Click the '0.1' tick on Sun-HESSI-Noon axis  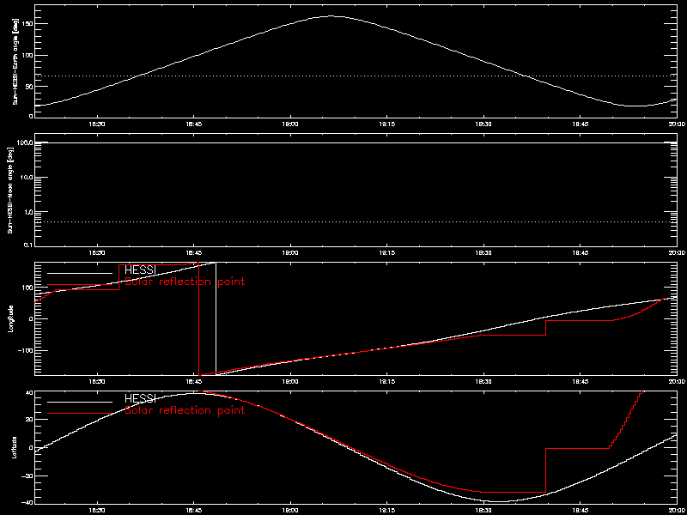(28, 245)
